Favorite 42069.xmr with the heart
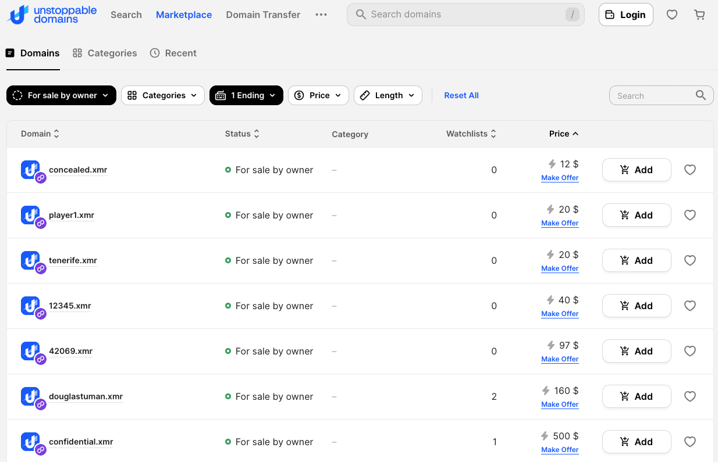This screenshot has width=718, height=462. coord(690,351)
